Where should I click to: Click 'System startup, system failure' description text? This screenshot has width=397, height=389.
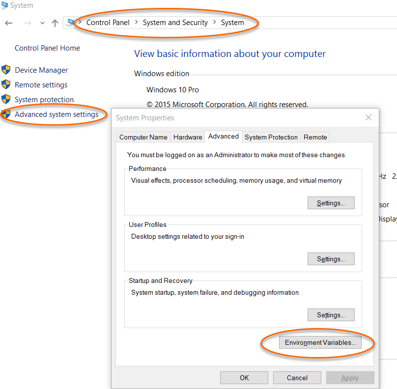(215, 293)
